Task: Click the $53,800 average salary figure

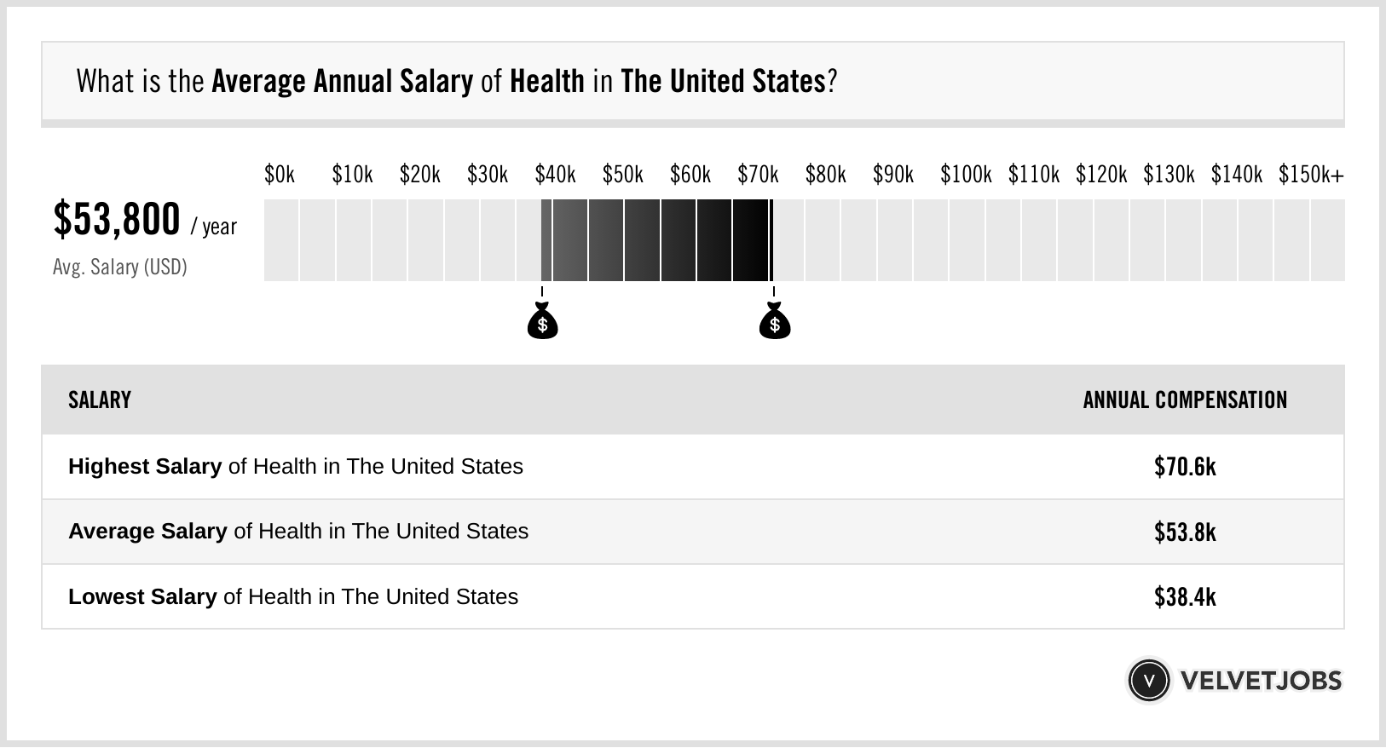Action: pos(117,219)
